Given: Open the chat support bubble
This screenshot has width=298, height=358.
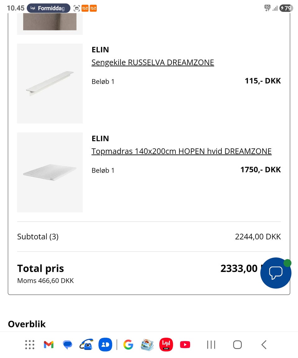Looking at the screenshot, I should coord(276,273).
